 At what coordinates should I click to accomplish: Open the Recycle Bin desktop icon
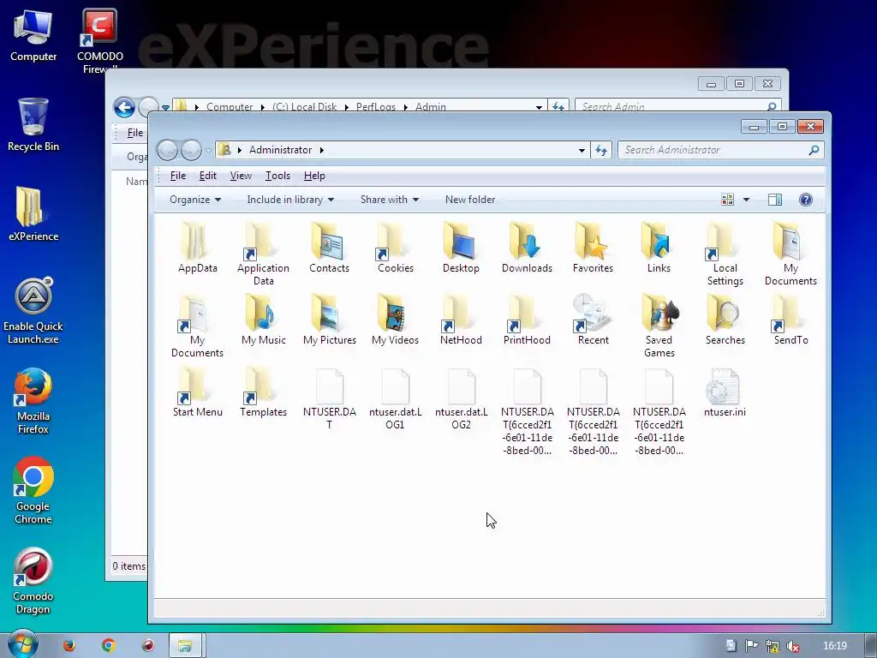point(33,125)
